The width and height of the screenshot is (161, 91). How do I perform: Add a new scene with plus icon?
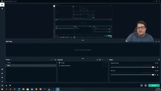(x=51, y=60)
